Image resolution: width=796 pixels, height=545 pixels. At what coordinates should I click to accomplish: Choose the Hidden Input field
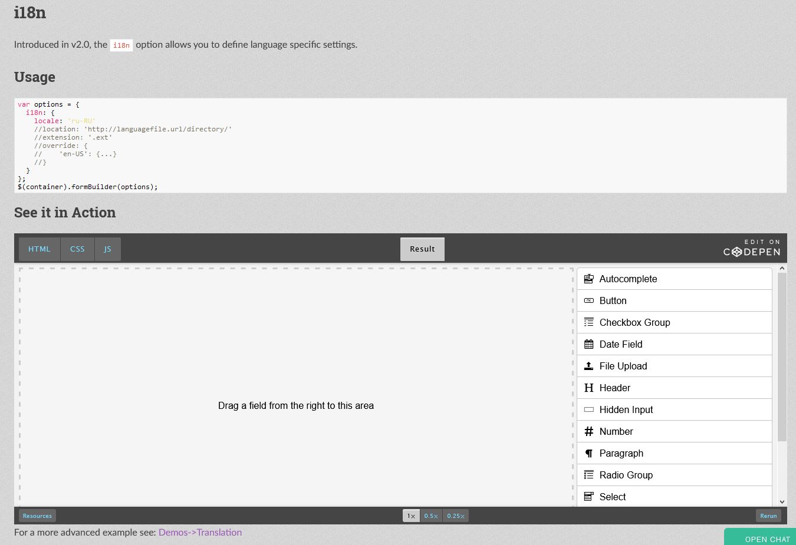tap(626, 409)
